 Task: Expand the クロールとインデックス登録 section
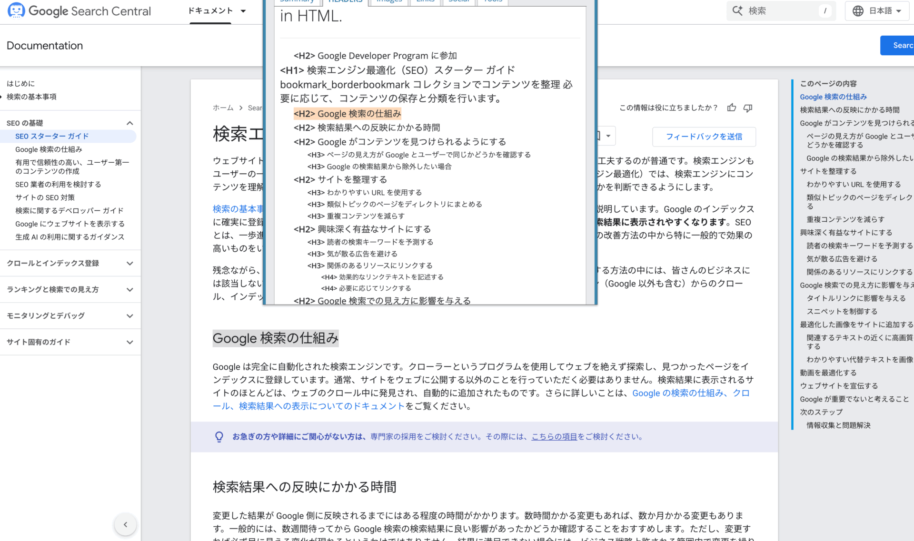[129, 263]
